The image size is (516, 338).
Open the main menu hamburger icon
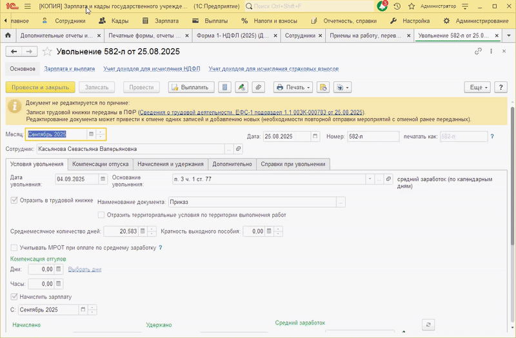(x=28, y=6)
